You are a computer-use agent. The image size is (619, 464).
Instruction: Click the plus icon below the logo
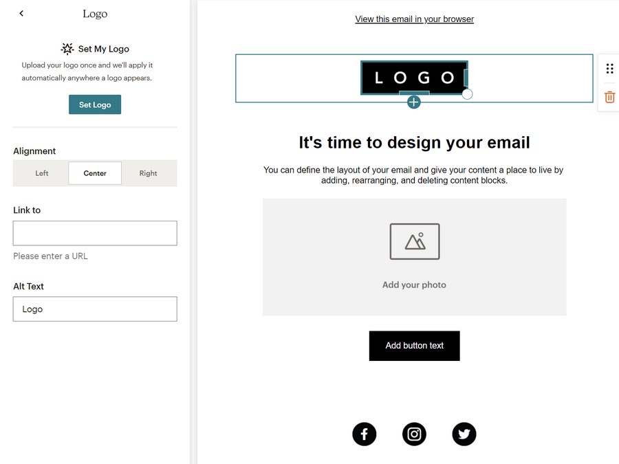[x=413, y=102]
